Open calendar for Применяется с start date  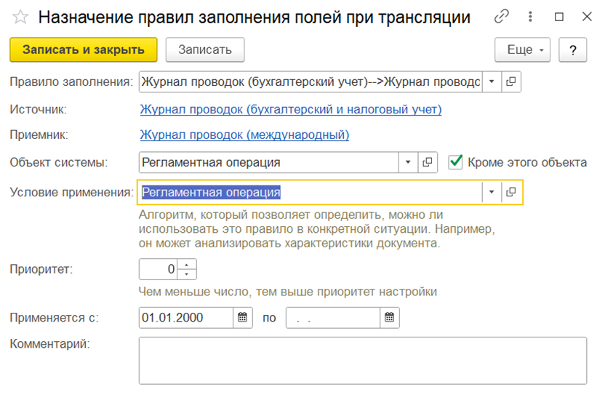pos(243,318)
